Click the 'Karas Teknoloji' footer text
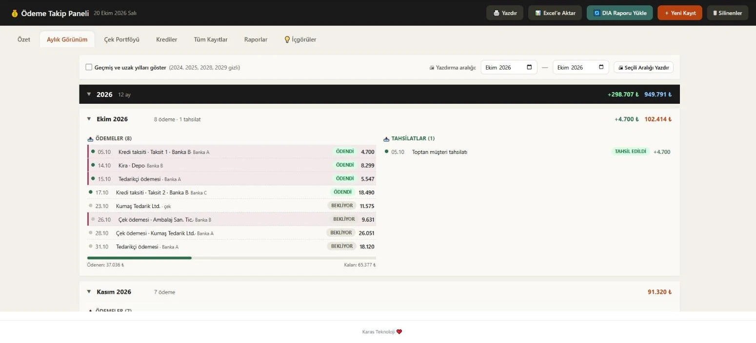 pyautogui.click(x=378, y=332)
